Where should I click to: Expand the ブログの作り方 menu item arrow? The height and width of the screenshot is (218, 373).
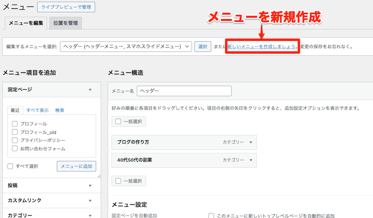click(251, 142)
